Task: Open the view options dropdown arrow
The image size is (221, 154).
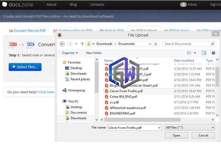Action: click(195, 53)
